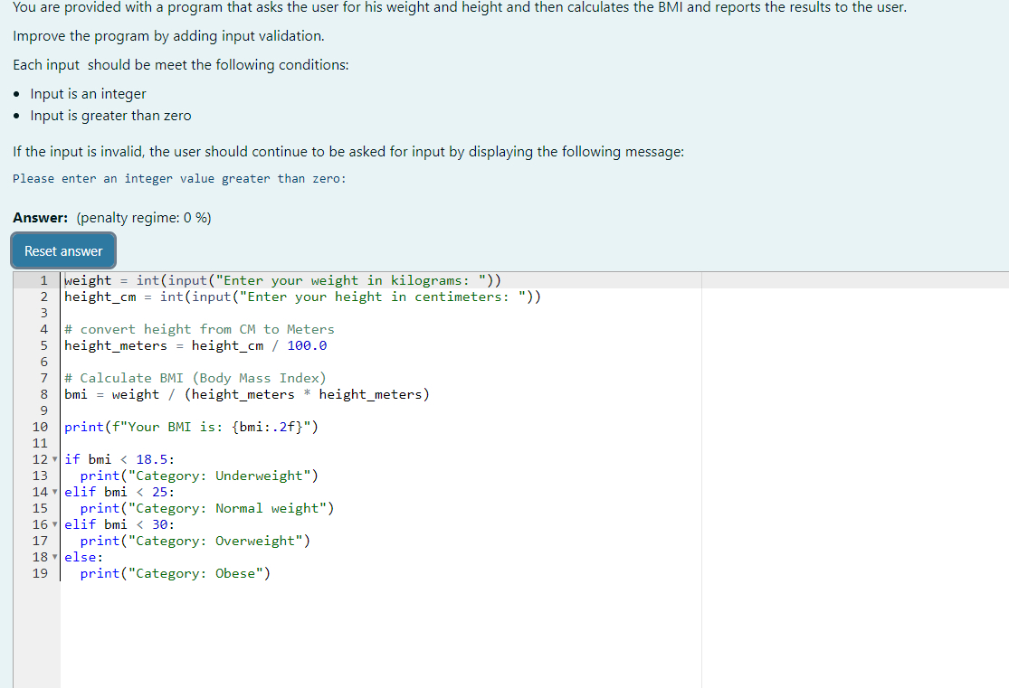Click the Calculate BMI comment on line 7

[x=195, y=378]
